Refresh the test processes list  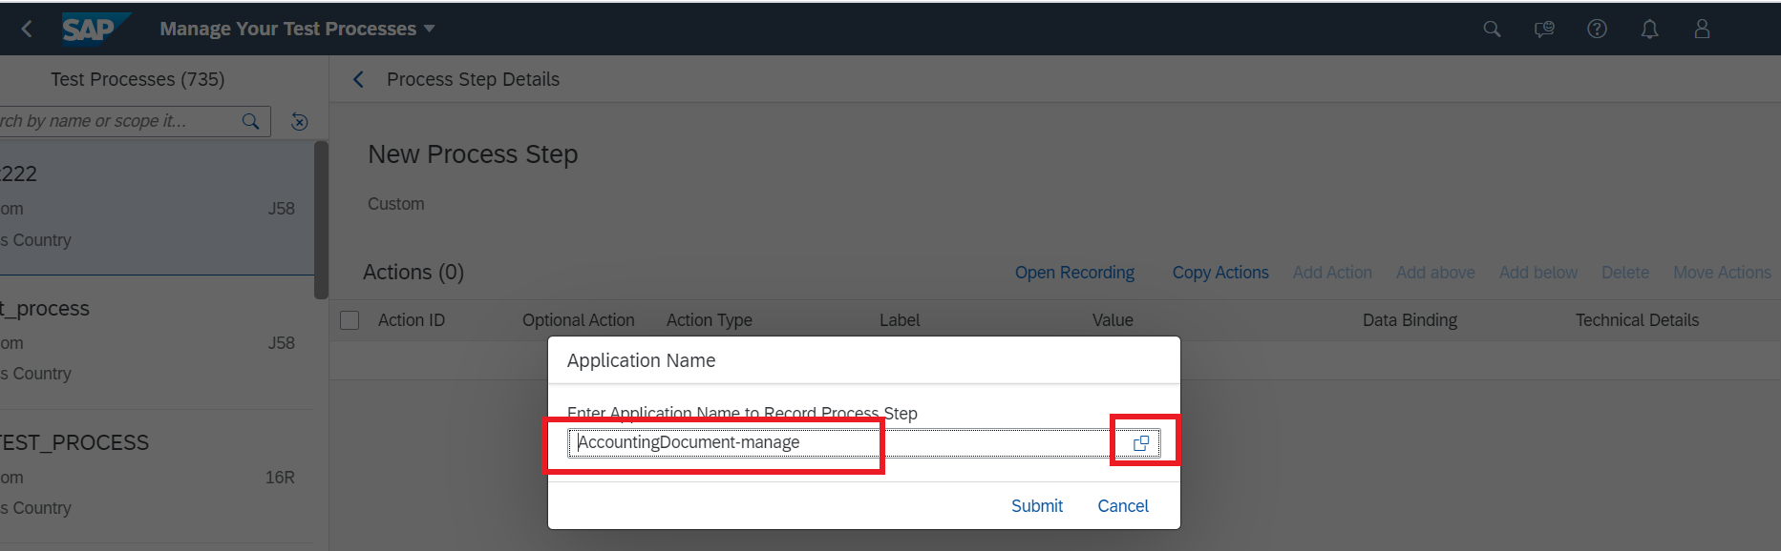click(300, 121)
